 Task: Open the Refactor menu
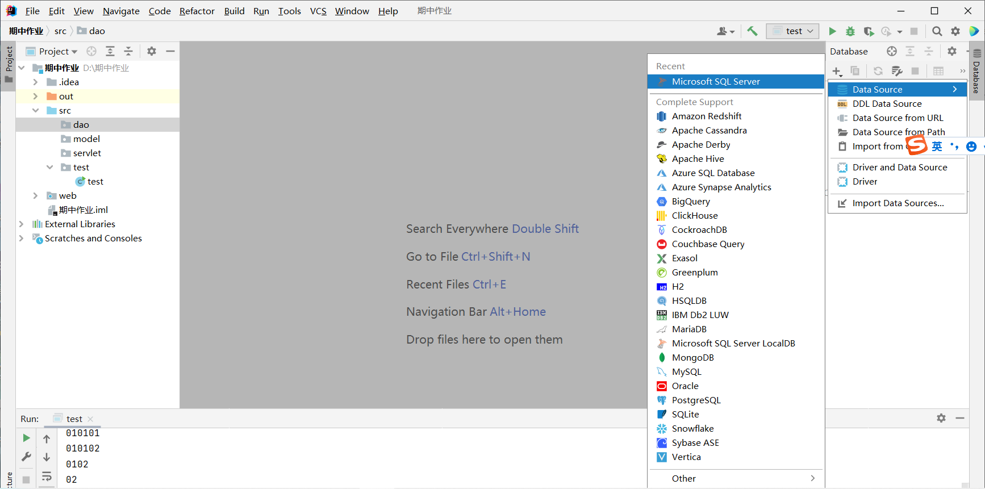pos(197,11)
